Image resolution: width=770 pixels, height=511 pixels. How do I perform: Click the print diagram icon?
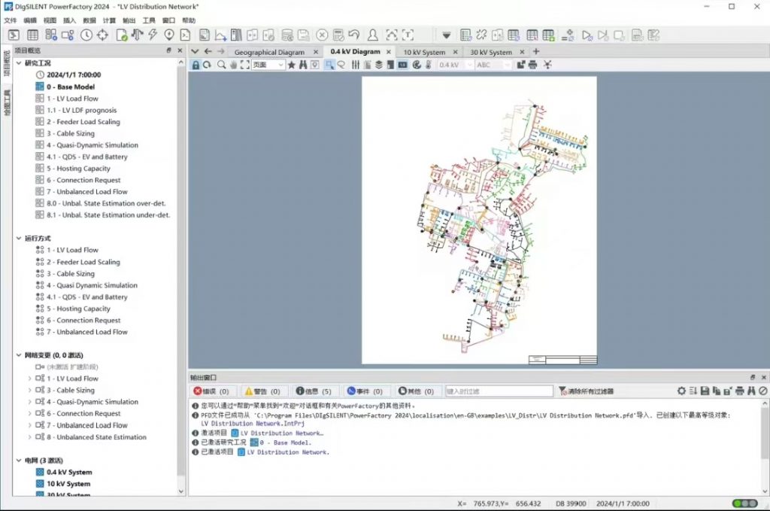[x=532, y=65]
